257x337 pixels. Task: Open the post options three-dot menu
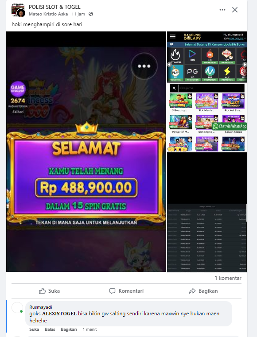click(x=222, y=10)
